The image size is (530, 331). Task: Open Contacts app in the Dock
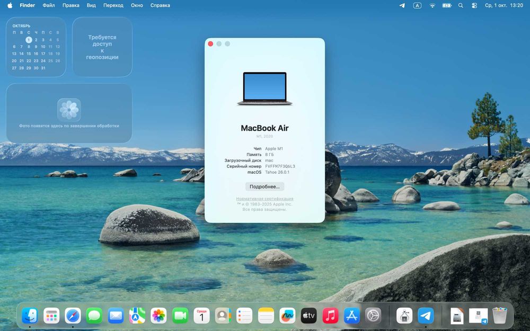[x=223, y=316]
